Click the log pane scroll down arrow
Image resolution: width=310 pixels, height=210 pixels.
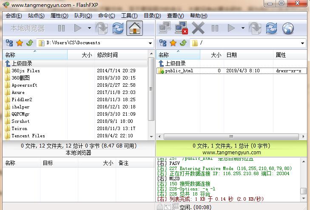pos(304,199)
